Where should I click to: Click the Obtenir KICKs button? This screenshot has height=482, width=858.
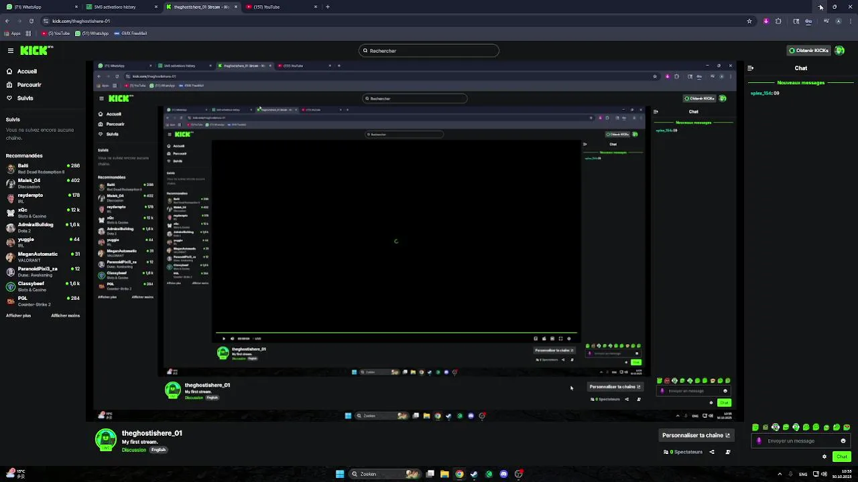tap(808, 50)
